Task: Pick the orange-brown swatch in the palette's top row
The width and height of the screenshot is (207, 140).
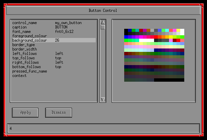Action: (148, 30)
